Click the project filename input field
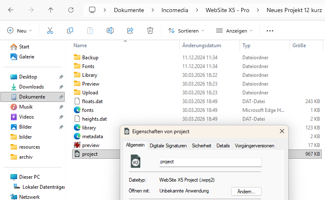Screen dimensions: 325x200 pos(210,162)
